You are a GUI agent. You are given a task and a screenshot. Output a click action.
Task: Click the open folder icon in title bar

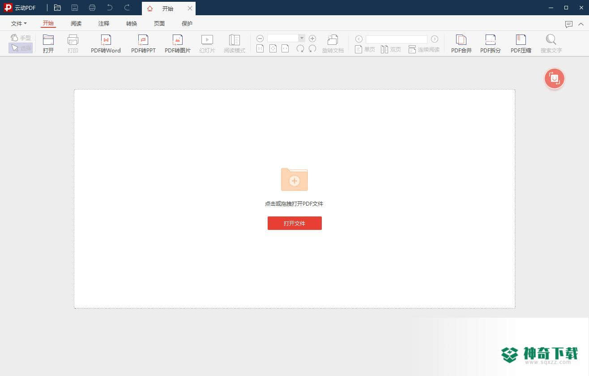57,8
